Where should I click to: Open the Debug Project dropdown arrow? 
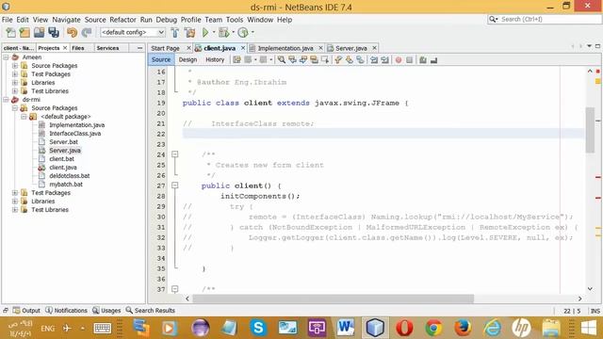click(233, 33)
